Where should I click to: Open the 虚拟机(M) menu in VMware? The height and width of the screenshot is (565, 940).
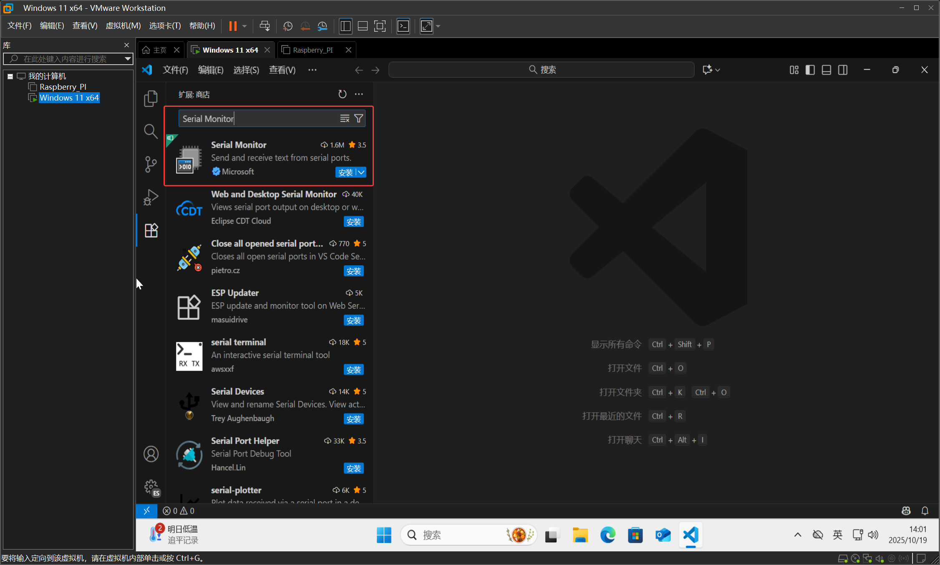coord(123,25)
